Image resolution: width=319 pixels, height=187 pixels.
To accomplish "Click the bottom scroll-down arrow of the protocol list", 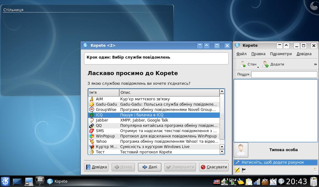I will tap(222, 151).
